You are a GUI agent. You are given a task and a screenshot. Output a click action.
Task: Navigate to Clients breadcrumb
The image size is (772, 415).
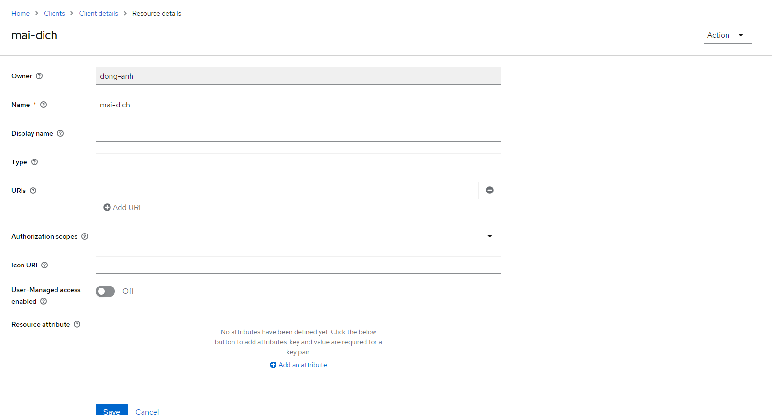click(55, 13)
